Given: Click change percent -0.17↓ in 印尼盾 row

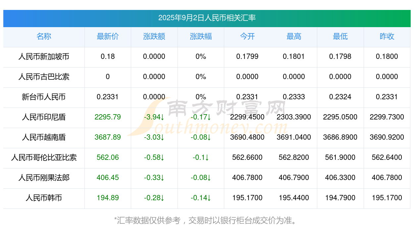Looking at the screenshot, I should pyautogui.click(x=201, y=117).
